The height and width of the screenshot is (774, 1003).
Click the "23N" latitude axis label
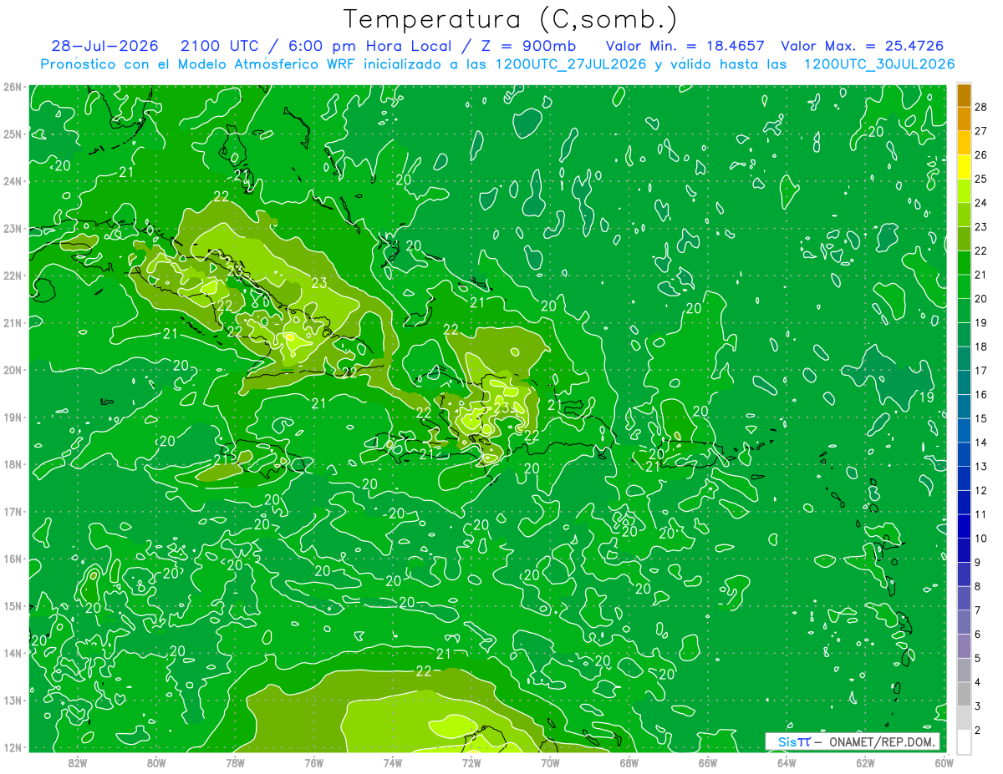coord(13,228)
